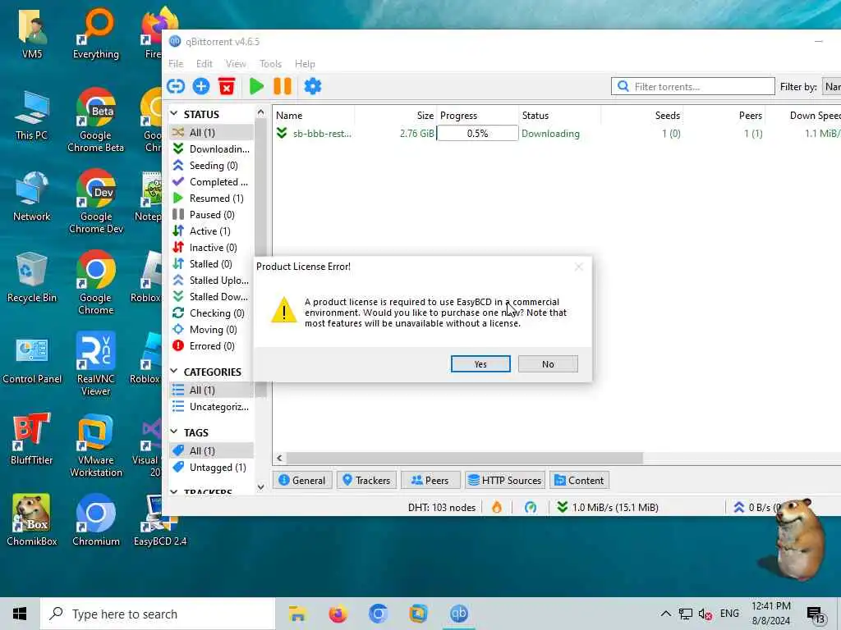Image resolution: width=841 pixels, height=630 pixels.
Task: Toggle the alternative speed limits icon
Action: 531,507
